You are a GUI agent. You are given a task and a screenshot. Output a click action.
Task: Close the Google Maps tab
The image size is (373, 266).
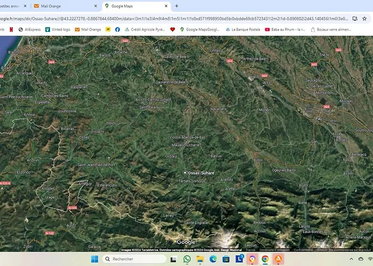[x=166, y=6]
